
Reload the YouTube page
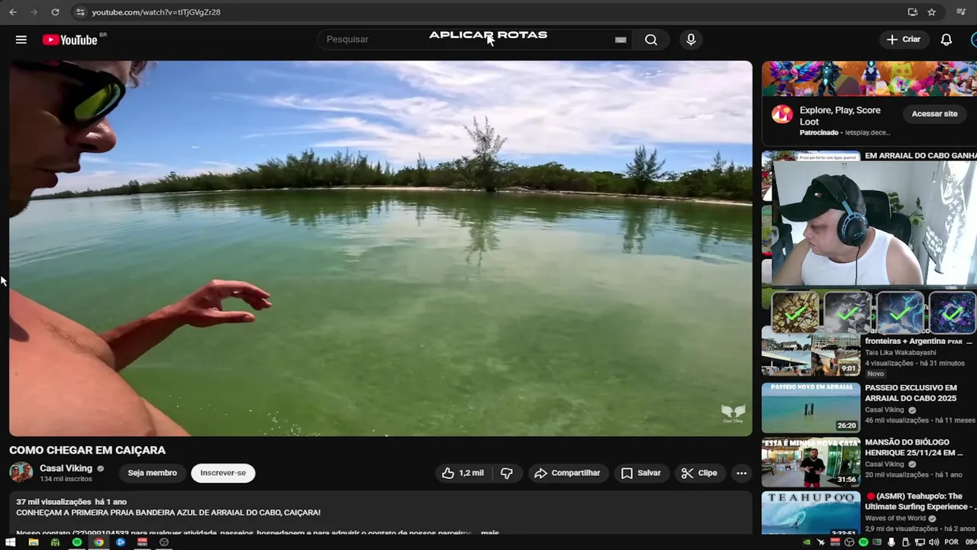coord(55,12)
